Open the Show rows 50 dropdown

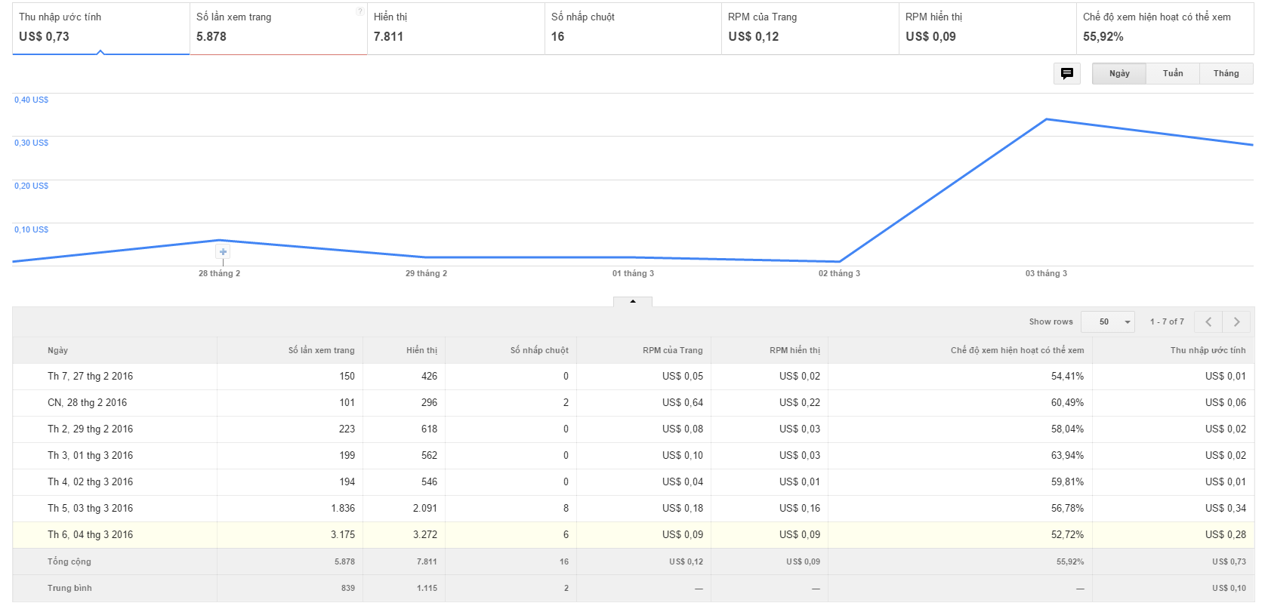pyautogui.click(x=1108, y=322)
